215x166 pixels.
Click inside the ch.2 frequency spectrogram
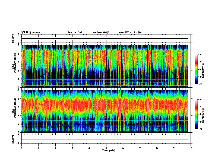click(x=105, y=111)
